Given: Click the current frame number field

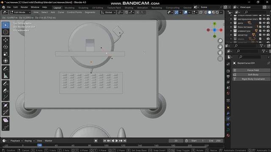Looking at the screenshot, I should pos(176,141).
